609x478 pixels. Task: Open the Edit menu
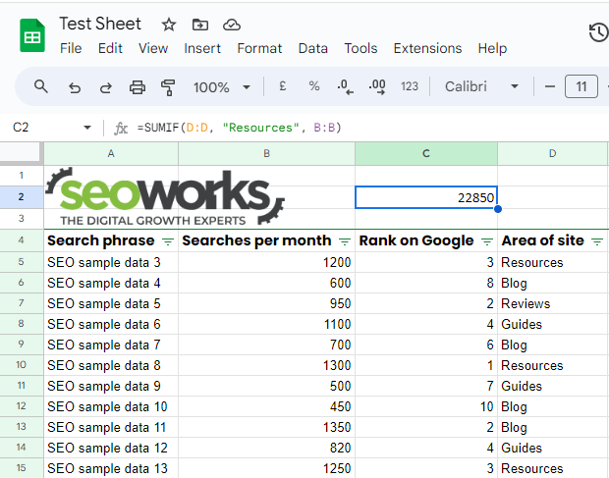(110, 48)
